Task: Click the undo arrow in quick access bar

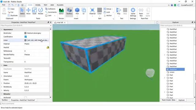Action: 13,5
